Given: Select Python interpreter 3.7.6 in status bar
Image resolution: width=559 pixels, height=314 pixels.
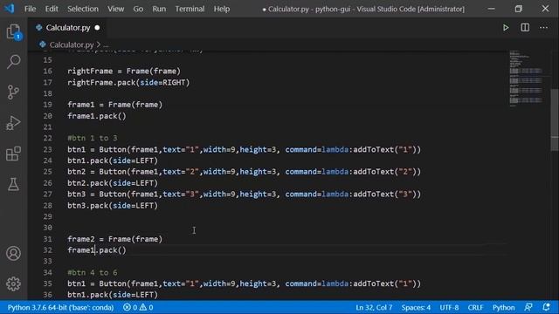Looking at the screenshot, I should [x=60, y=307].
